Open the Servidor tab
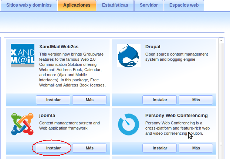The width and height of the screenshot is (230, 159). (149, 5)
